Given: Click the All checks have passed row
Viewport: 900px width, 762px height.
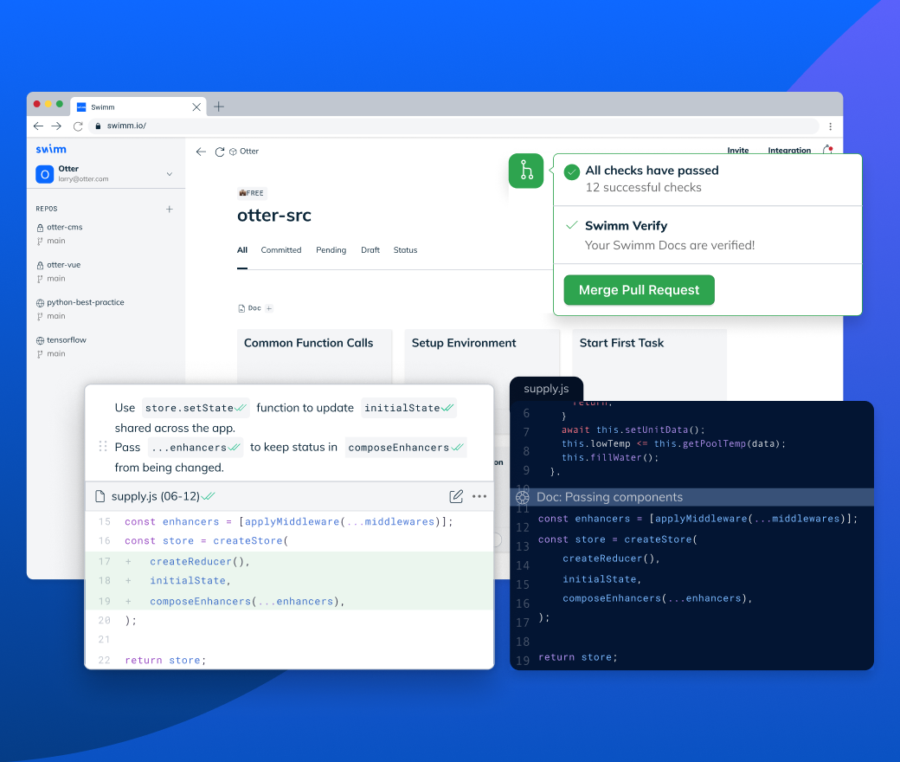Looking at the screenshot, I should [x=707, y=179].
